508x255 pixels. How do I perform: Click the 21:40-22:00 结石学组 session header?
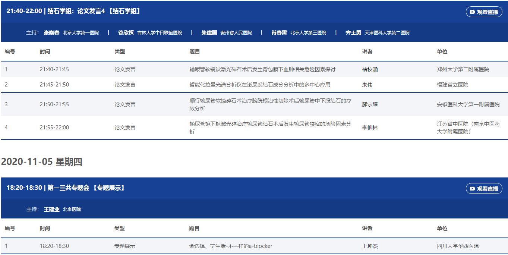[x=74, y=11]
